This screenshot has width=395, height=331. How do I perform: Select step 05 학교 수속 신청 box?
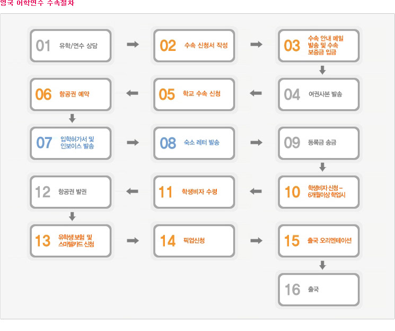pyautogui.click(x=194, y=94)
